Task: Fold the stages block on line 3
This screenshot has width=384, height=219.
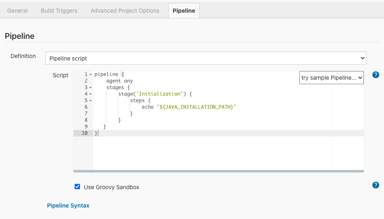Action: (90, 87)
